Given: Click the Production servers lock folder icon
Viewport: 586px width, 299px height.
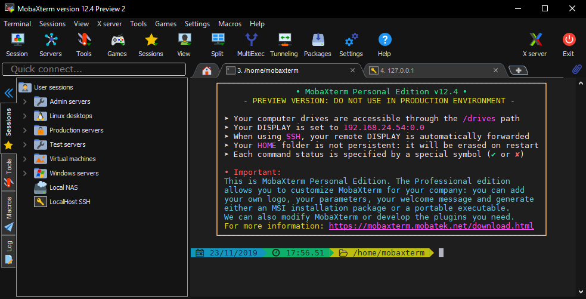Looking at the screenshot, I should [41, 130].
